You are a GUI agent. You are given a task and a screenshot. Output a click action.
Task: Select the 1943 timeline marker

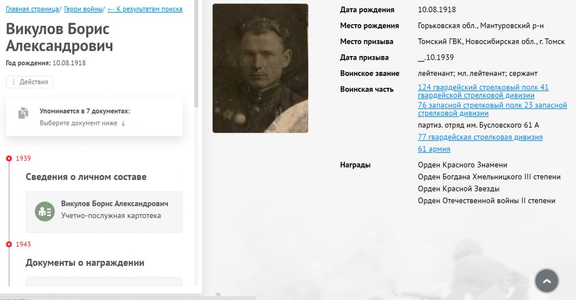point(9,244)
